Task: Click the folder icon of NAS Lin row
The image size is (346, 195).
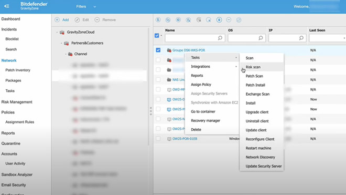Action: pos(169,80)
